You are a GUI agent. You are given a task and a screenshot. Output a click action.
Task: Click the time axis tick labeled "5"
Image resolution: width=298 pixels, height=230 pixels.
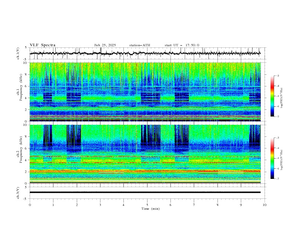coord(147,205)
